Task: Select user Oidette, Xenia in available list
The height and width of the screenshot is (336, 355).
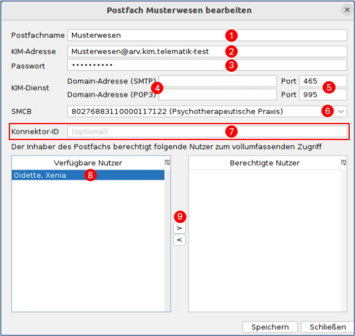Action: [x=88, y=175]
